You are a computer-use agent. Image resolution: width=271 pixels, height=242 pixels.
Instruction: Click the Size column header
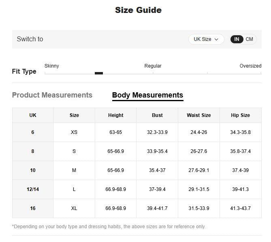[74, 115]
